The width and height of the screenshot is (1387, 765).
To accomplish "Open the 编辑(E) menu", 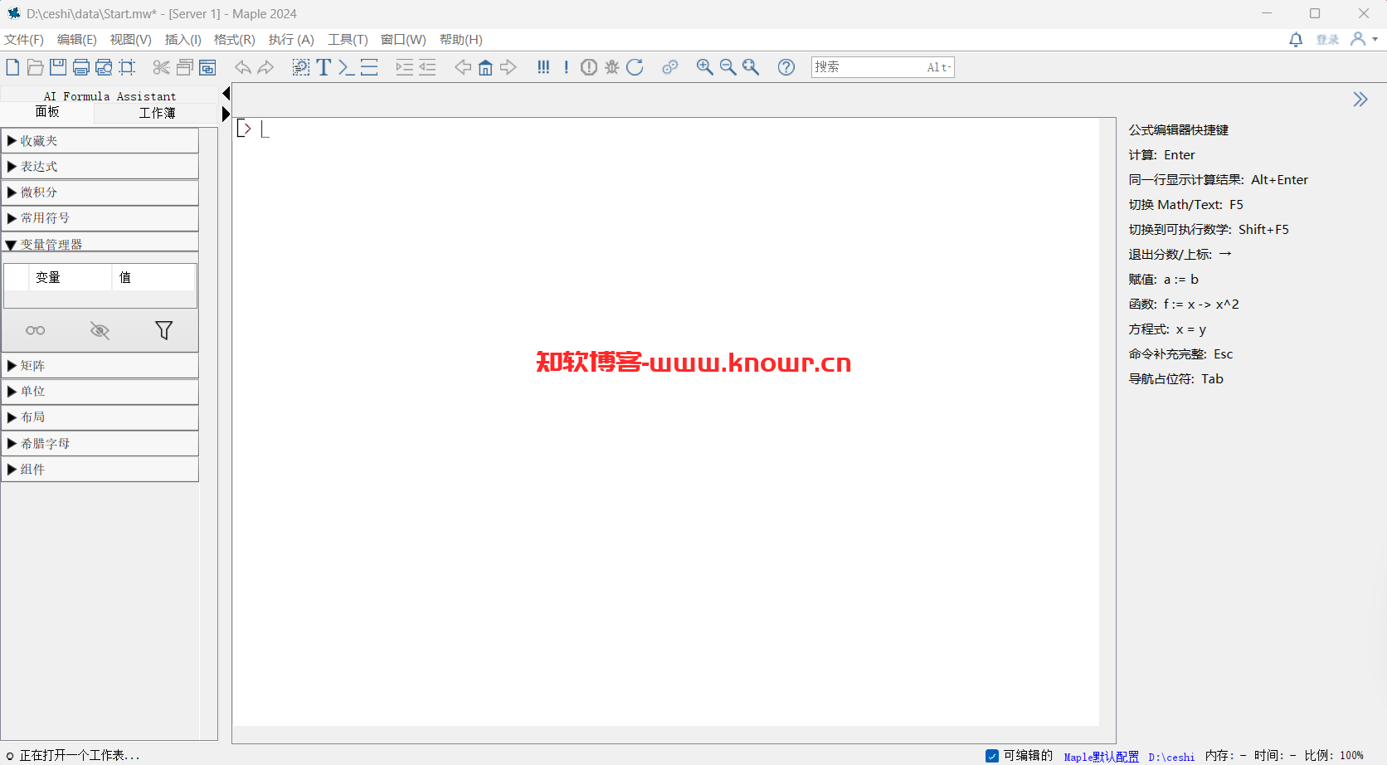I will coord(77,40).
